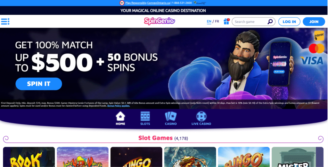Screen dimensions: 328x167
Task: Select the EN language option
Action: click(x=209, y=21)
